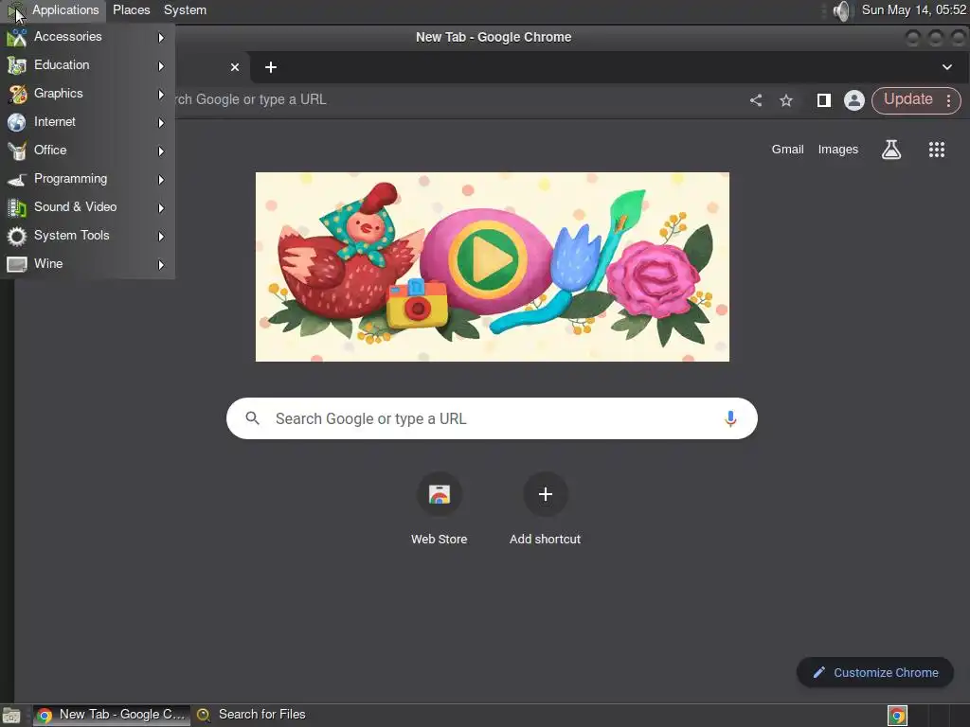Open the Wine menu category
This screenshot has height=727, width=970.
point(87,264)
